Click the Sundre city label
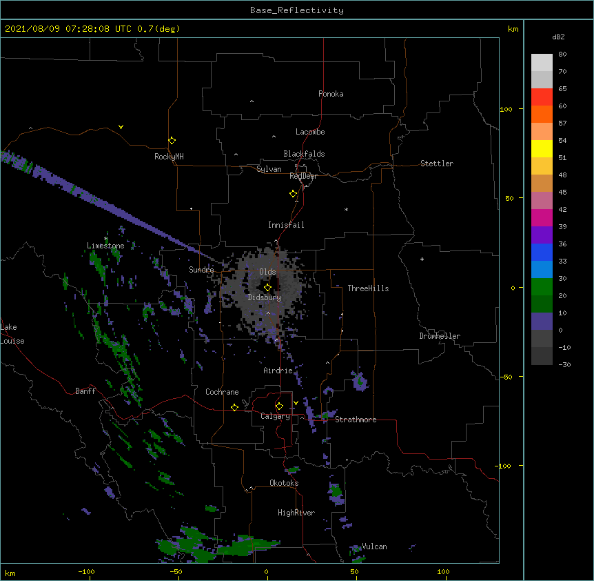 tap(201, 270)
